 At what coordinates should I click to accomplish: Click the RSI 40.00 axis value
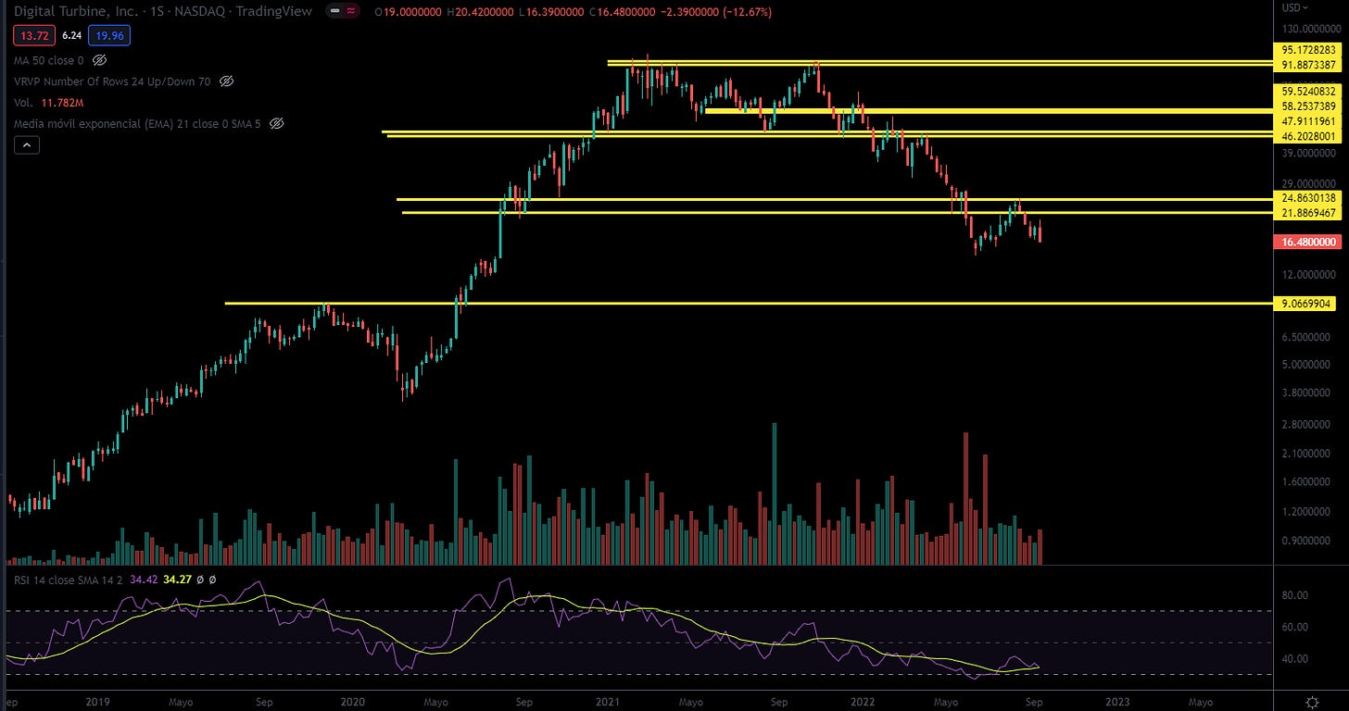tap(1294, 659)
